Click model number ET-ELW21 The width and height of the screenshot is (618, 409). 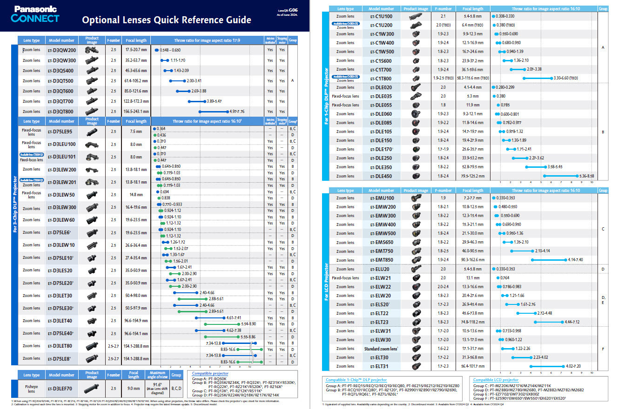(380, 278)
